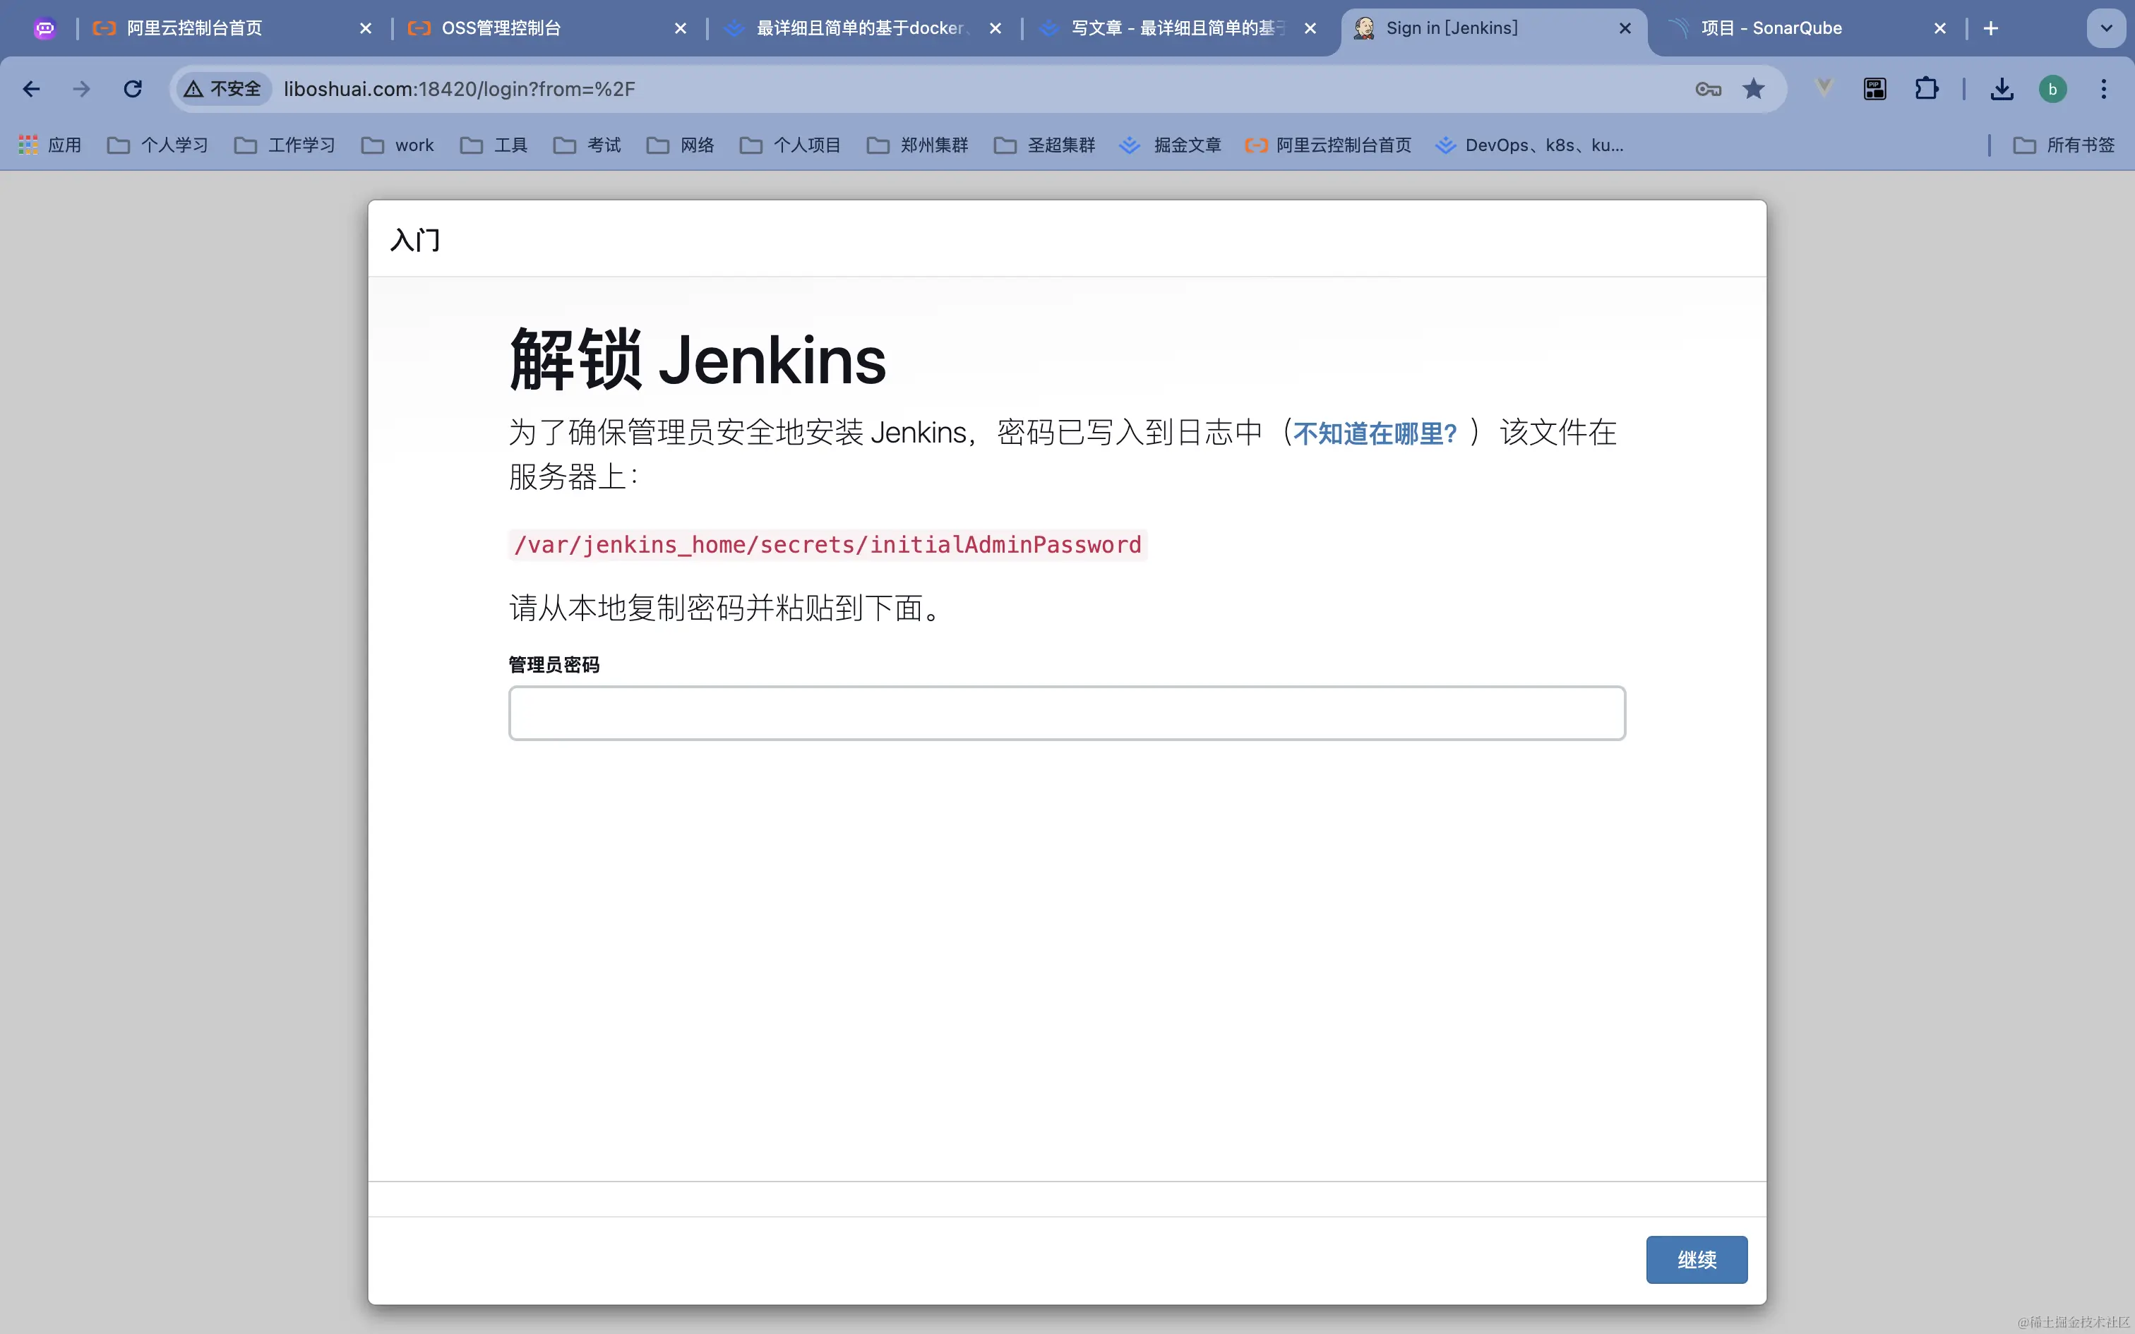Viewport: 2135px width, 1334px height.
Task: Open the green profile avatar
Action: 2052,89
